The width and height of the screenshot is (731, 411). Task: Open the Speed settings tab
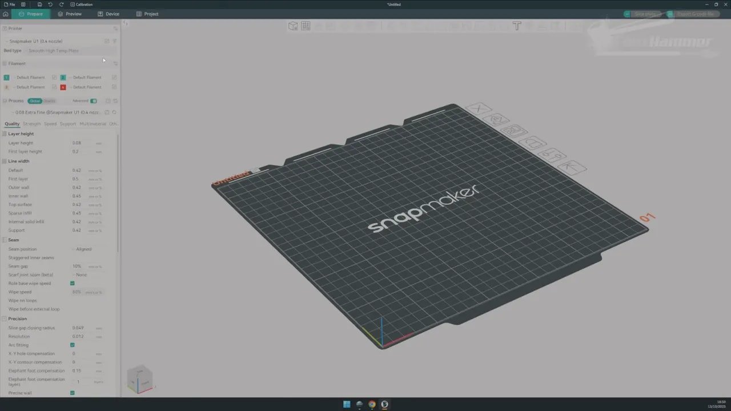pyautogui.click(x=50, y=124)
